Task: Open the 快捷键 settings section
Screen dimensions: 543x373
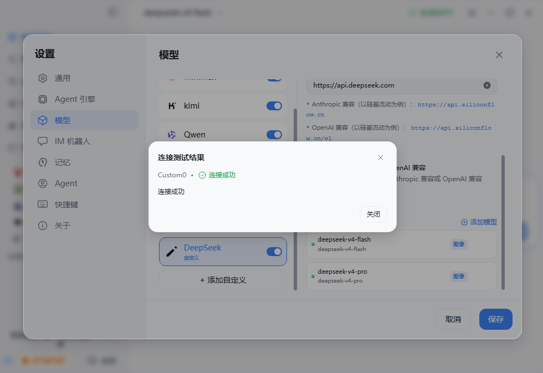Action: tap(84, 205)
